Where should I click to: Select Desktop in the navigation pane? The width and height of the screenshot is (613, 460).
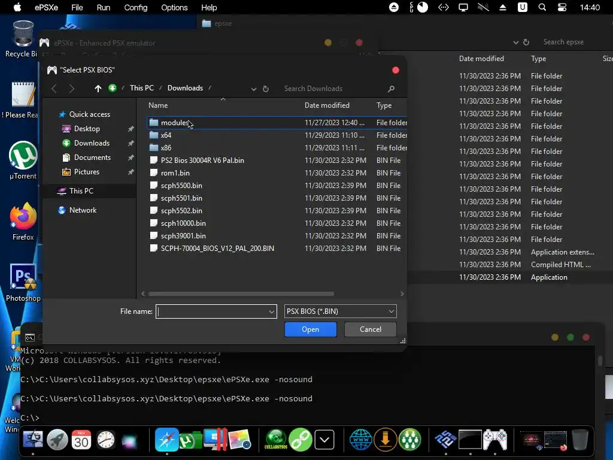(87, 129)
